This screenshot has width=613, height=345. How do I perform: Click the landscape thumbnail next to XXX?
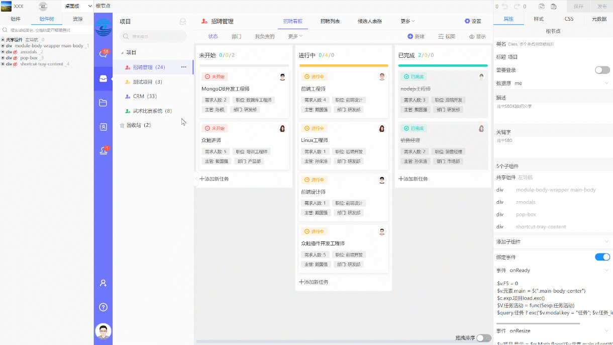pos(7,6)
